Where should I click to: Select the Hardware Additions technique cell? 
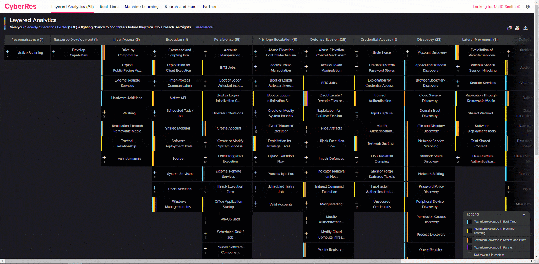pyautogui.click(x=126, y=98)
